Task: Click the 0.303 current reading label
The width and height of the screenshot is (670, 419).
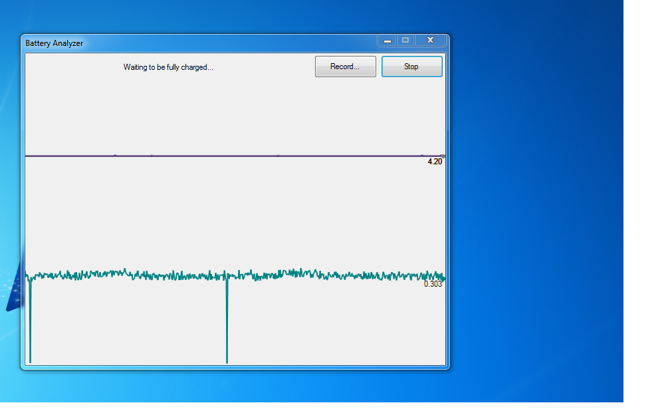Action: click(433, 284)
